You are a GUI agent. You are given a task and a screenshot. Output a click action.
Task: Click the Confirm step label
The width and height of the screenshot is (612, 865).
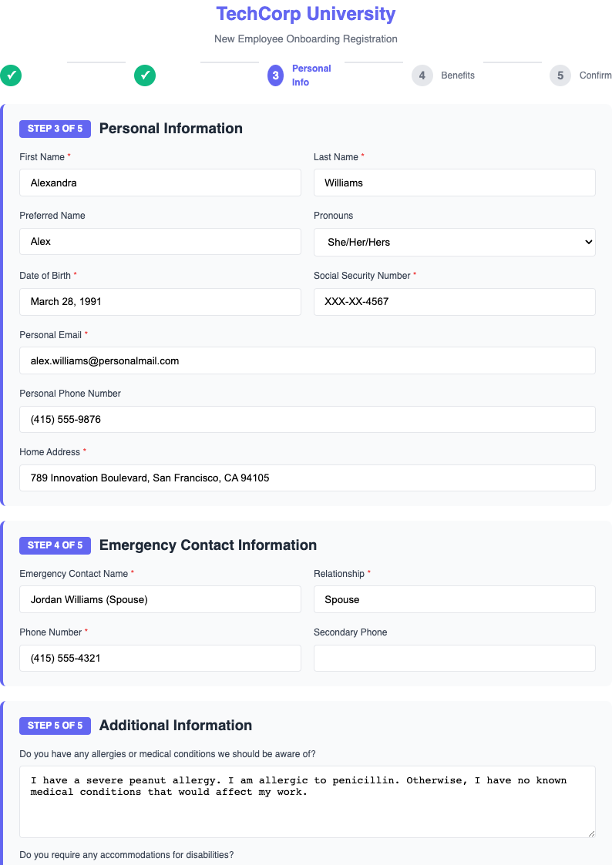click(x=595, y=75)
